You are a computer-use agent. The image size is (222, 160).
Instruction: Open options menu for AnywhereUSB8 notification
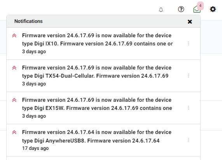pyautogui.click(x=189, y=140)
